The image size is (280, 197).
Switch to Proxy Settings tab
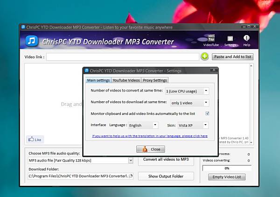point(154,80)
